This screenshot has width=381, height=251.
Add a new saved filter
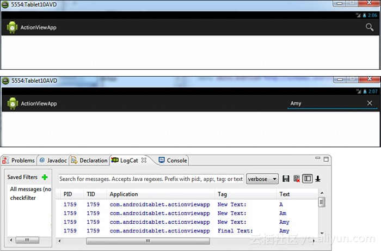click(45, 177)
